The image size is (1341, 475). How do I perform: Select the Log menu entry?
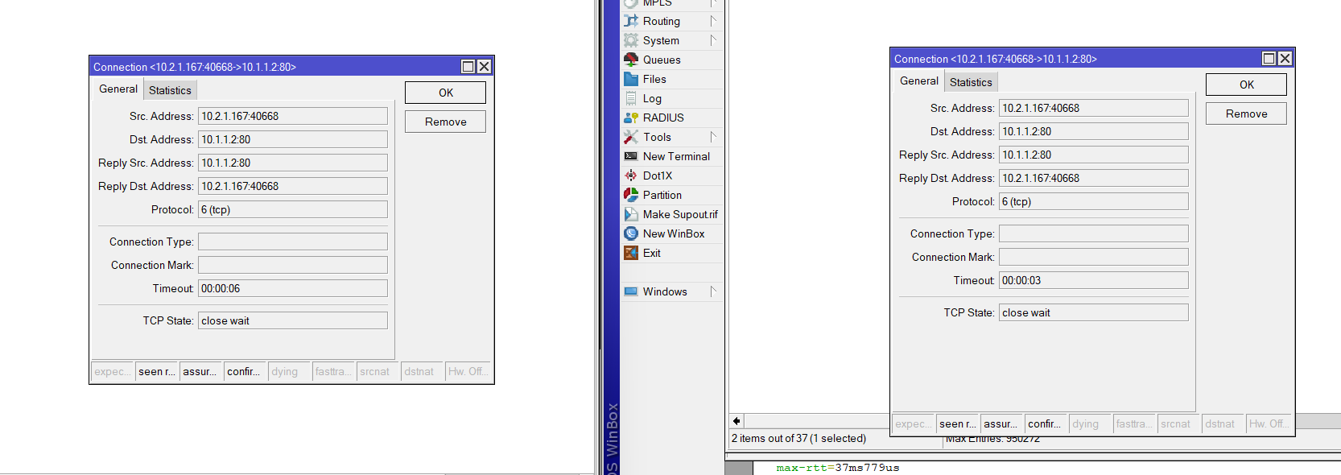[652, 98]
